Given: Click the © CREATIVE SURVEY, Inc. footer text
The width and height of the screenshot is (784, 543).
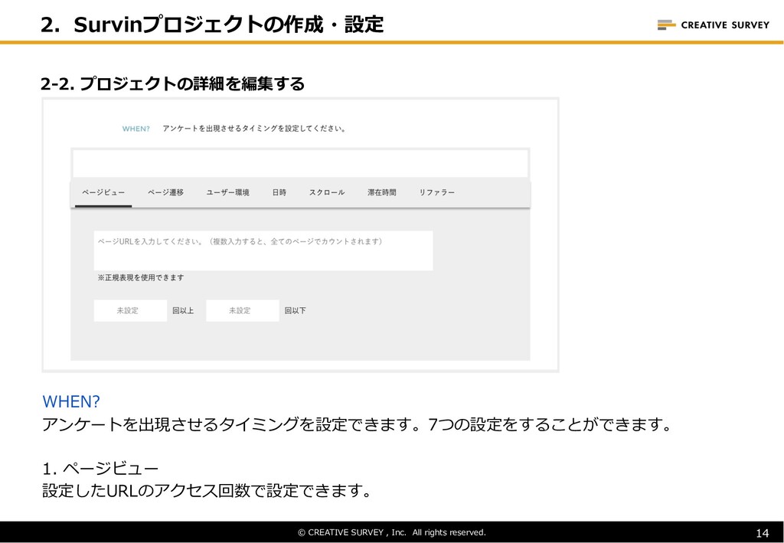Looking at the screenshot, I should (x=392, y=532).
